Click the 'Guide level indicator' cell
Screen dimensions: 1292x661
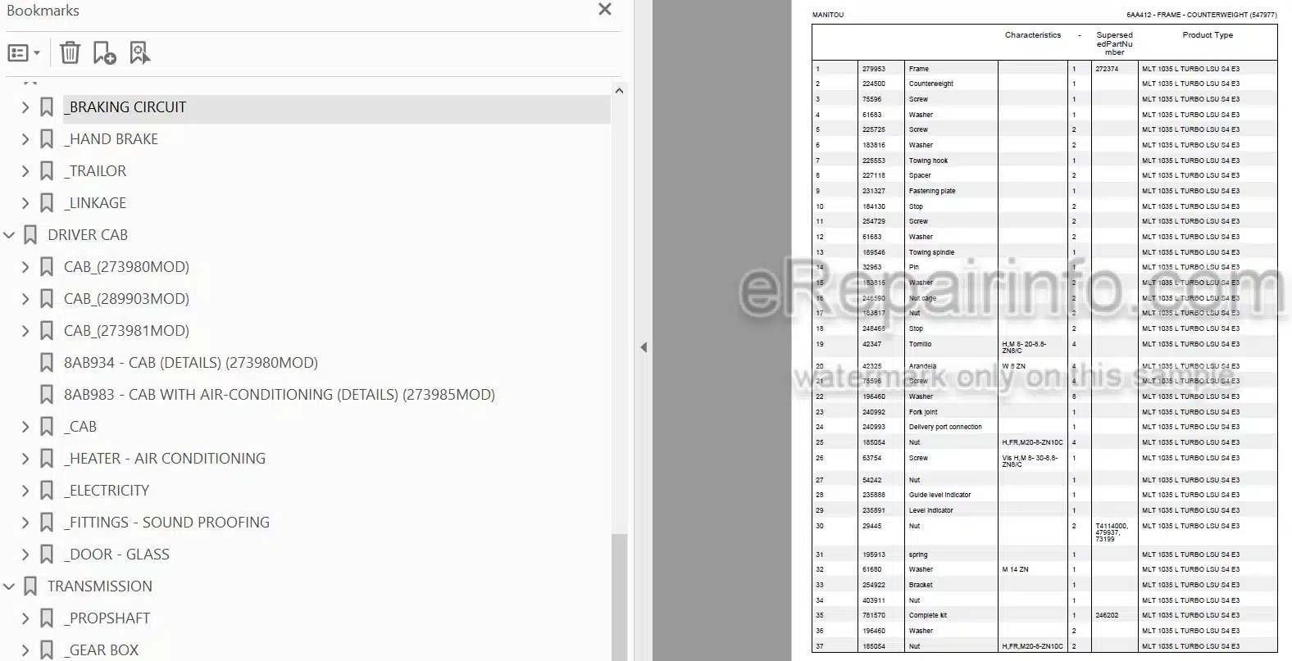(x=939, y=495)
